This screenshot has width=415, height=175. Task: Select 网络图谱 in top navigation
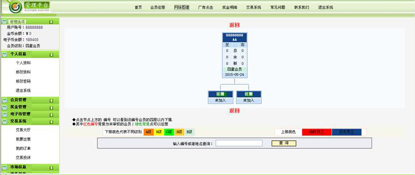tap(181, 7)
